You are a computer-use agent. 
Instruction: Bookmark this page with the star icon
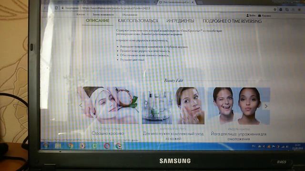coord(275,9)
